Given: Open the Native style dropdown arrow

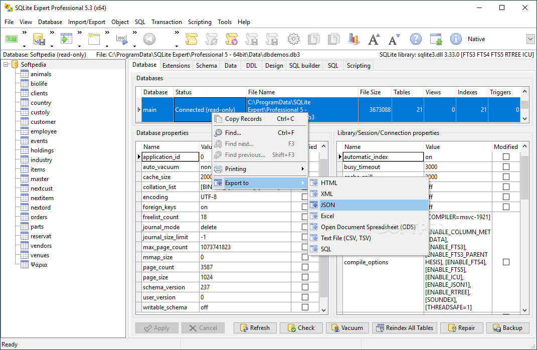Looking at the screenshot, I should click(x=530, y=39).
